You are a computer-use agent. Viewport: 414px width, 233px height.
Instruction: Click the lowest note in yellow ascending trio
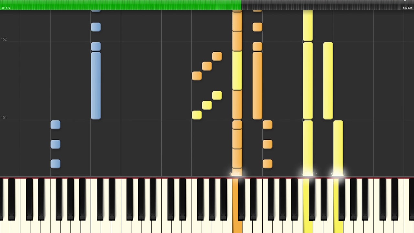(197, 115)
